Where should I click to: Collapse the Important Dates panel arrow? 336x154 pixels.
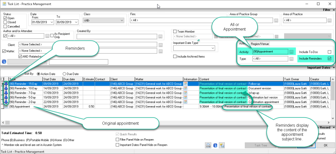334,68
